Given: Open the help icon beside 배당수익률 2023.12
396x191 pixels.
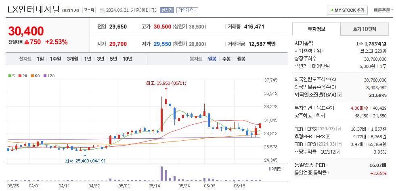Looking at the screenshot, I should click(x=338, y=152).
